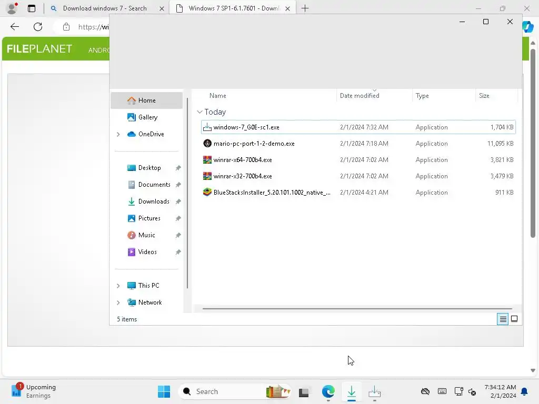Viewport: 539px width, 404px height.
Task: Click the OneDrive cloud icon
Action: click(131, 134)
